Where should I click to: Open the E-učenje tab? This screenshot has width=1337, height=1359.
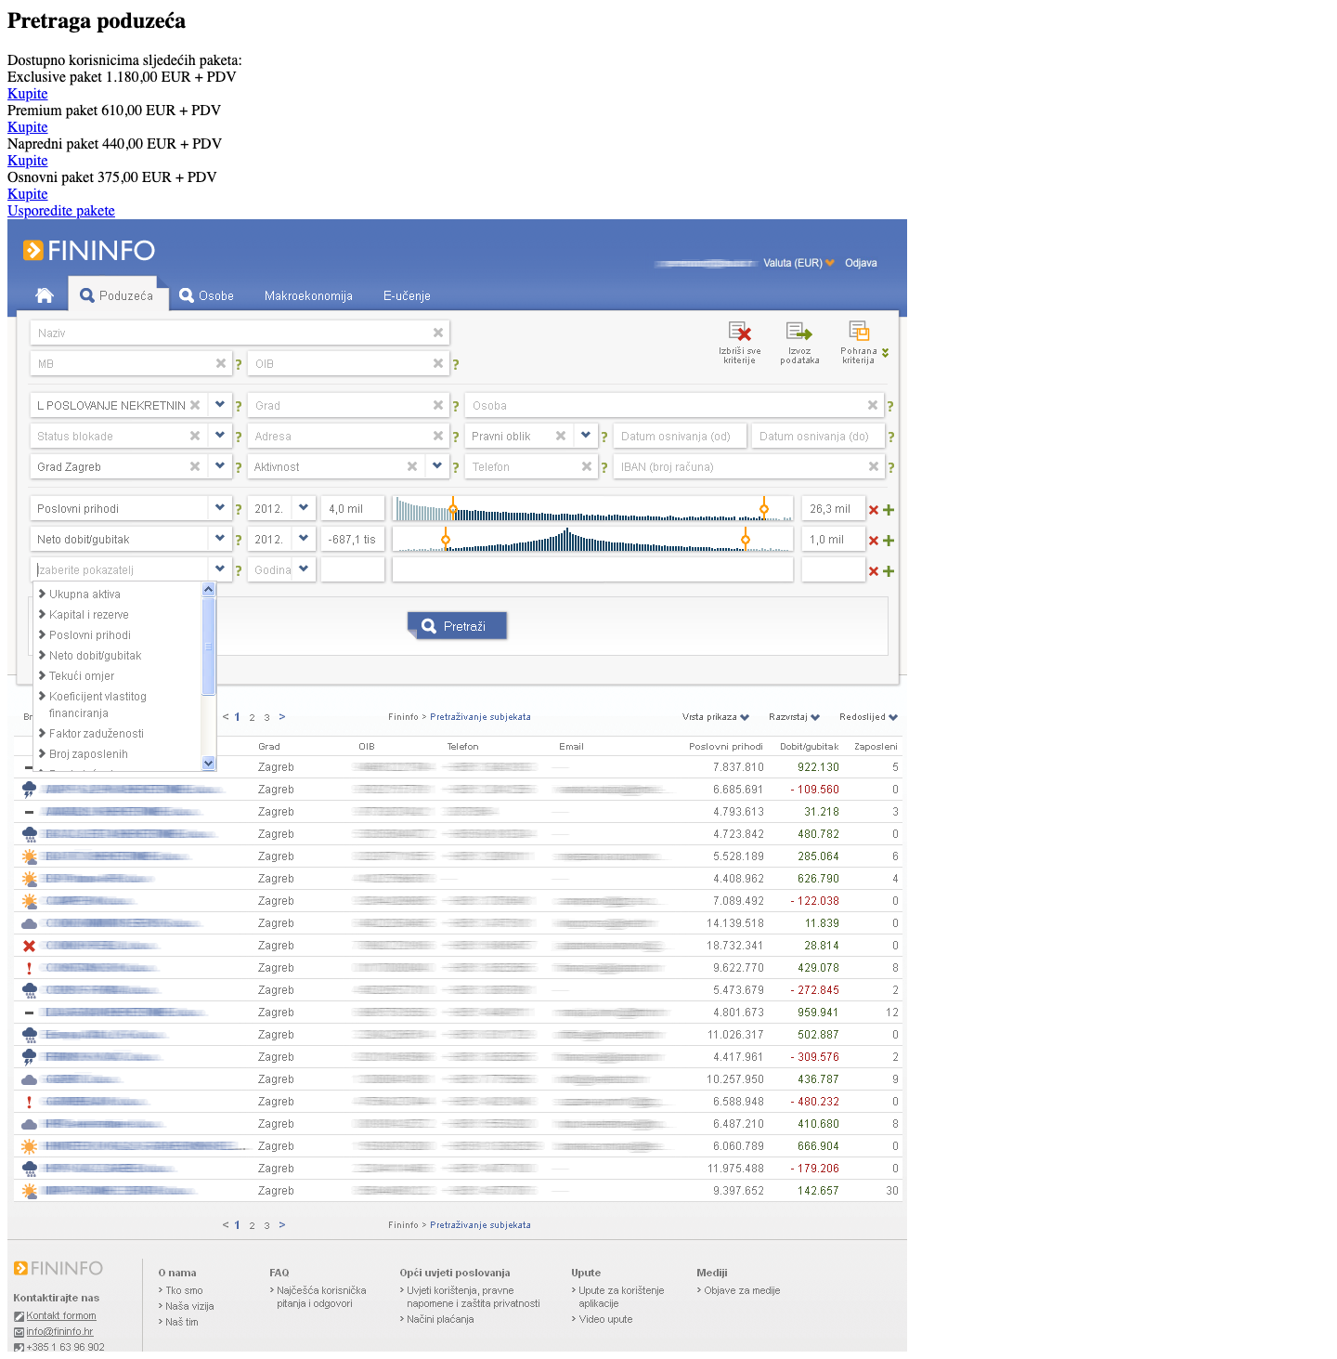coord(407,296)
